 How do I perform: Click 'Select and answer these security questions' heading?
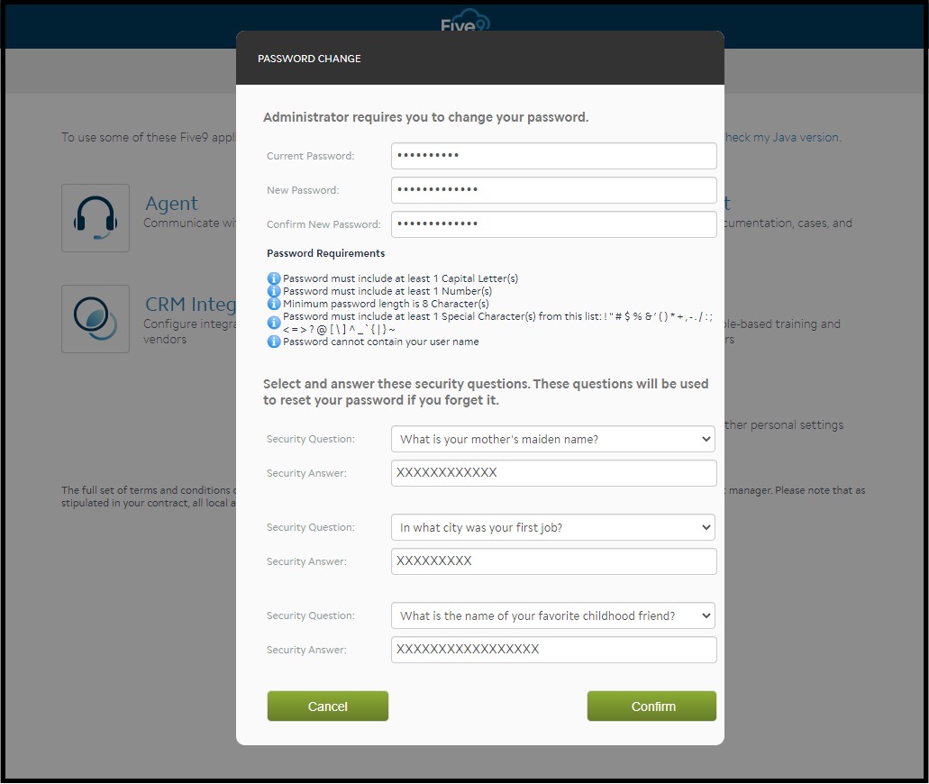(486, 392)
